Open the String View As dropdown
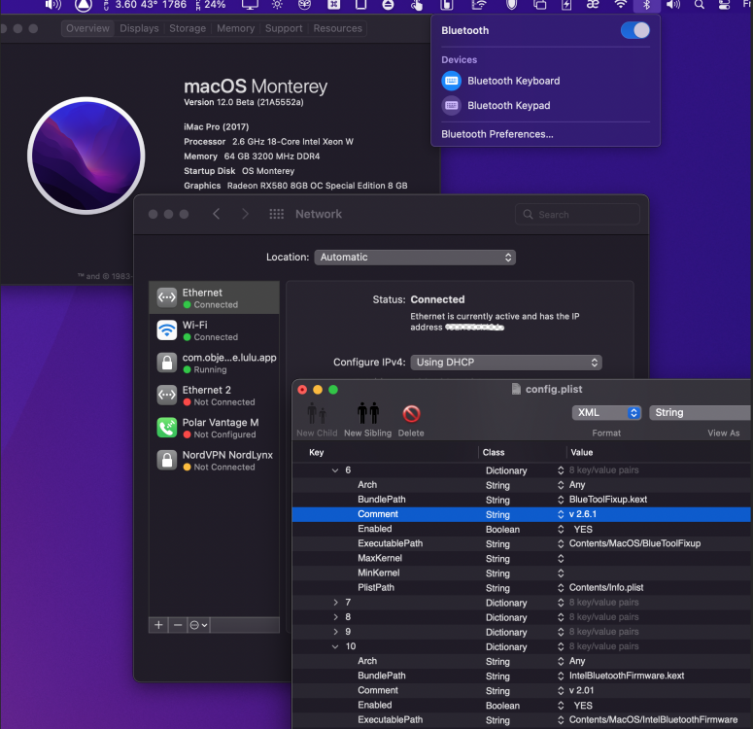 (x=700, y=413)
